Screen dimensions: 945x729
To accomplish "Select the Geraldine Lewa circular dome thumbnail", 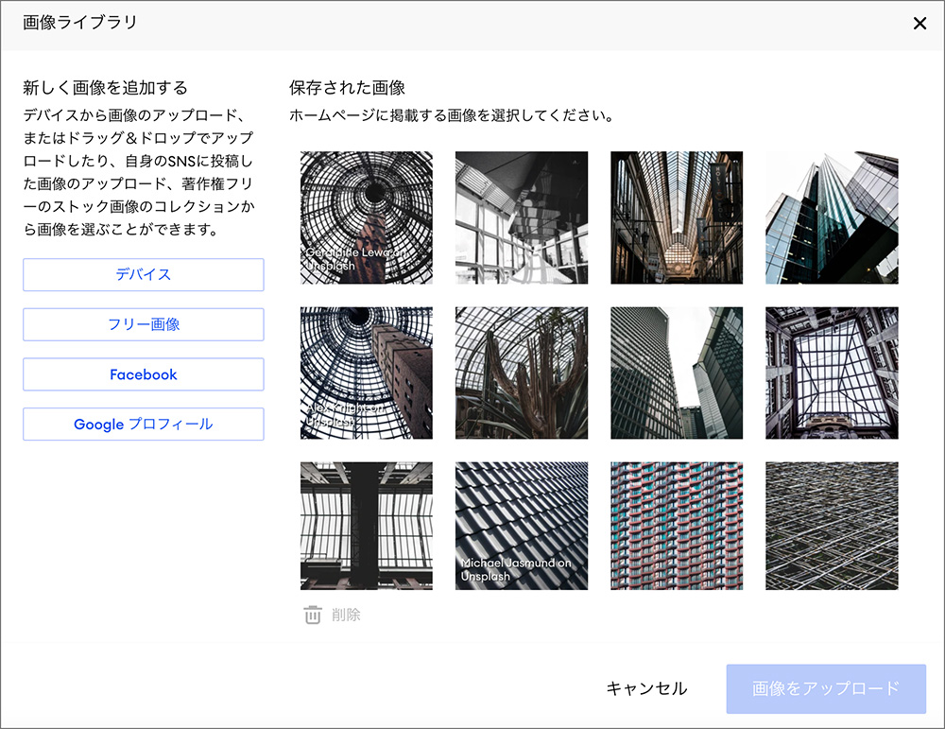I will (367, 217).
